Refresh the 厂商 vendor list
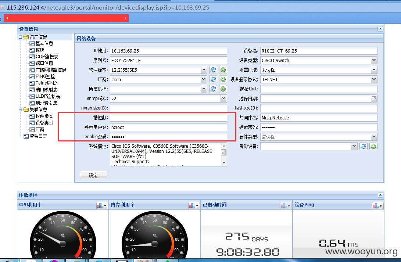401x262 pixels. (x=213, y=79)
